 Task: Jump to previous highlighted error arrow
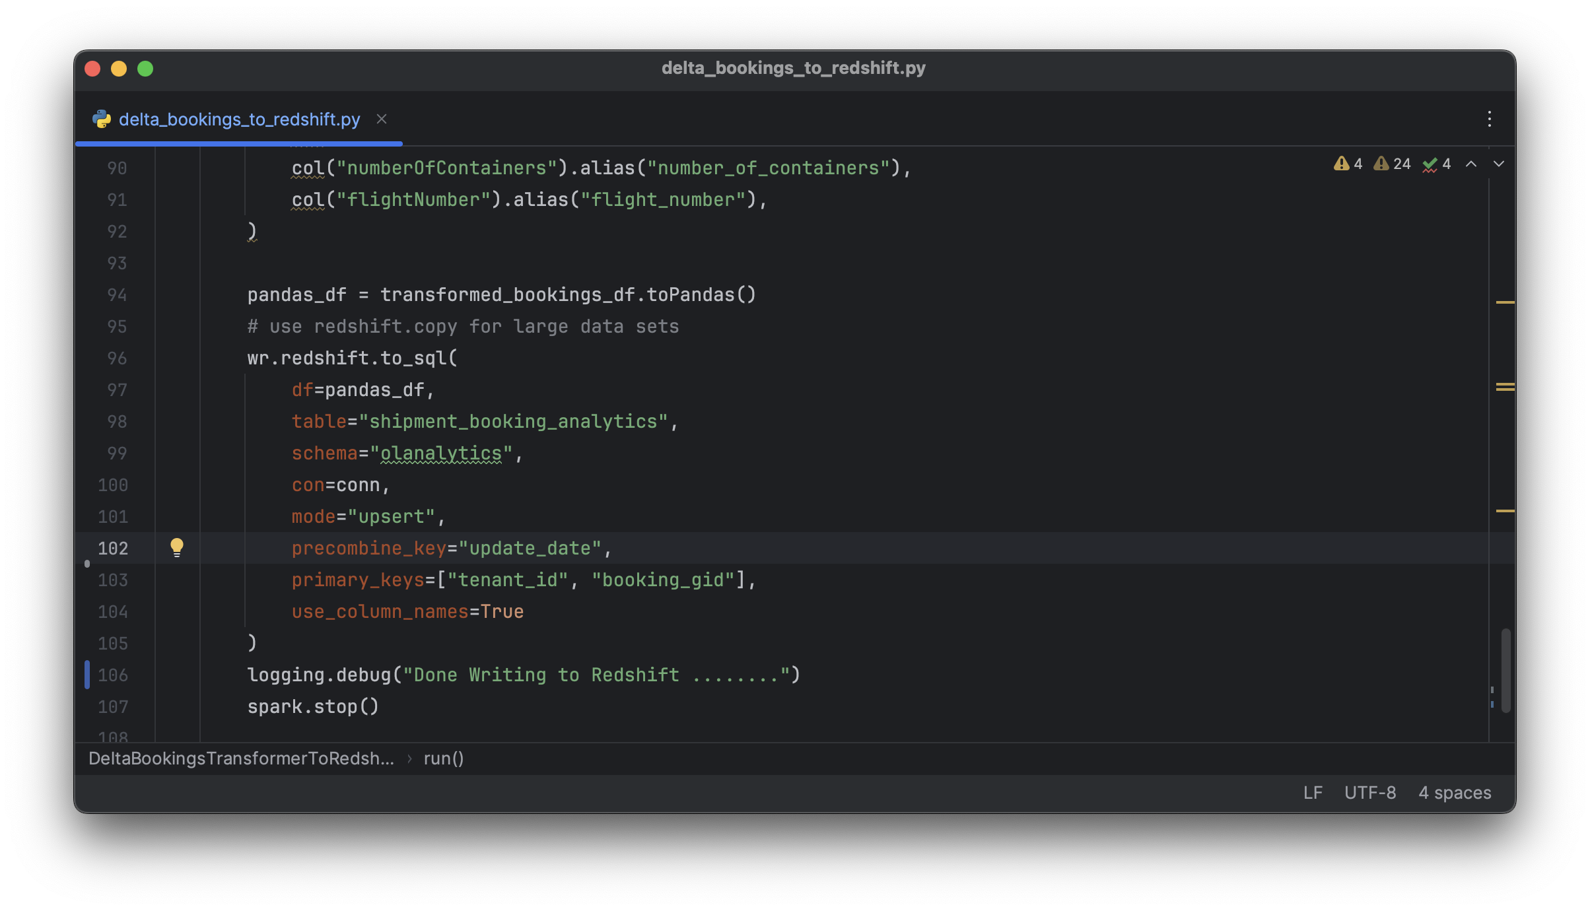coord(1471,164)
